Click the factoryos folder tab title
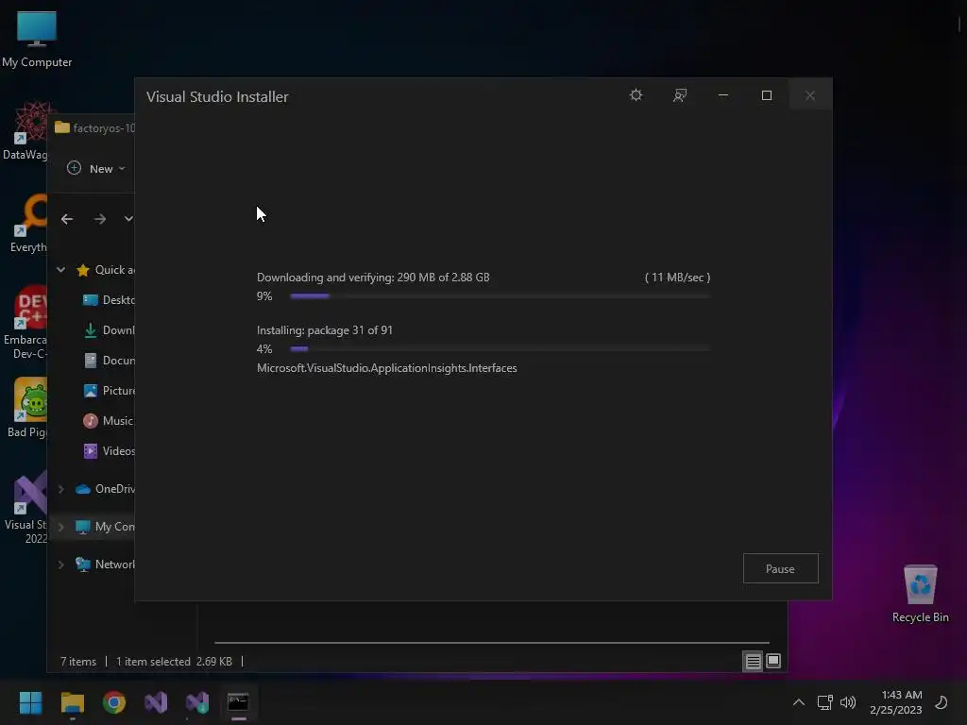The height and width of the screenshot is (725, 967). click(104, 128)
